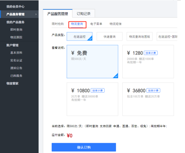This screenshot has height=153, width=185.
Task: Select the 物流查询 sub-tab
Action: point(77,24)
